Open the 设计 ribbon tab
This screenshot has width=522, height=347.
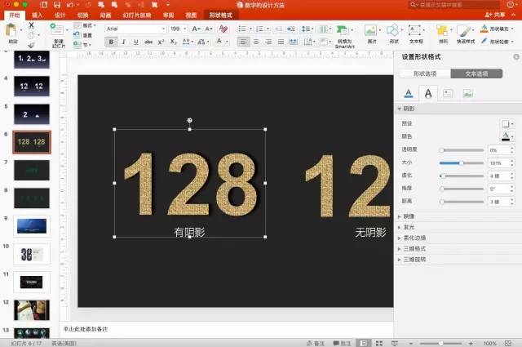pyautogui.click(x=60, y=16)
